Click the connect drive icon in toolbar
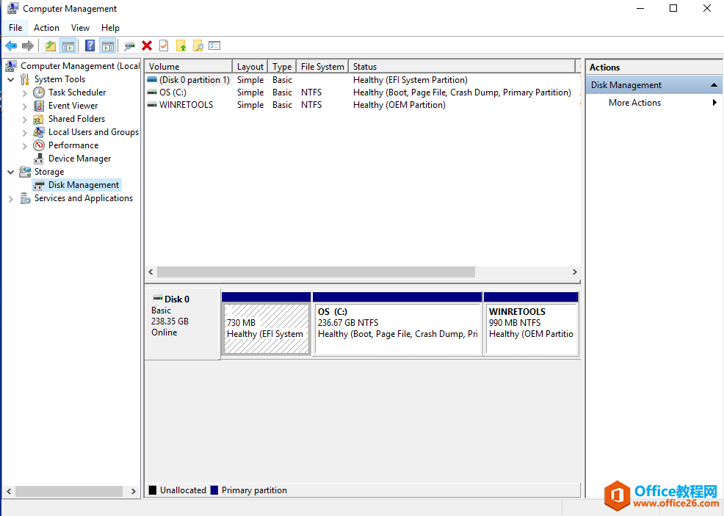Screen dimensions: 724x516 (x=130, y=46)
